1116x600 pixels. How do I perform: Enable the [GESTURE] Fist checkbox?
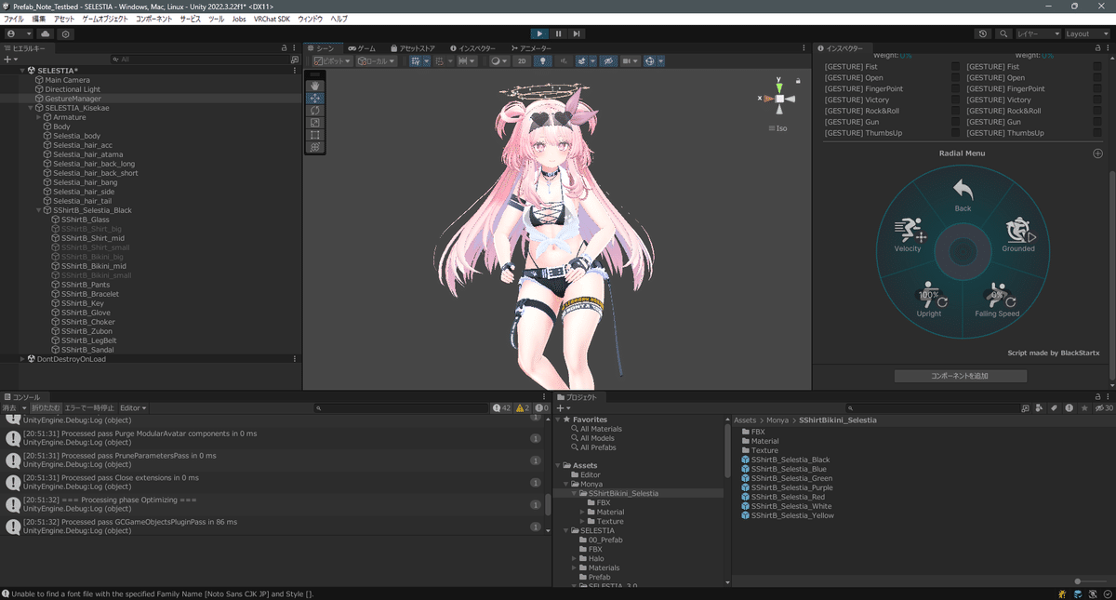pos(954,66)
